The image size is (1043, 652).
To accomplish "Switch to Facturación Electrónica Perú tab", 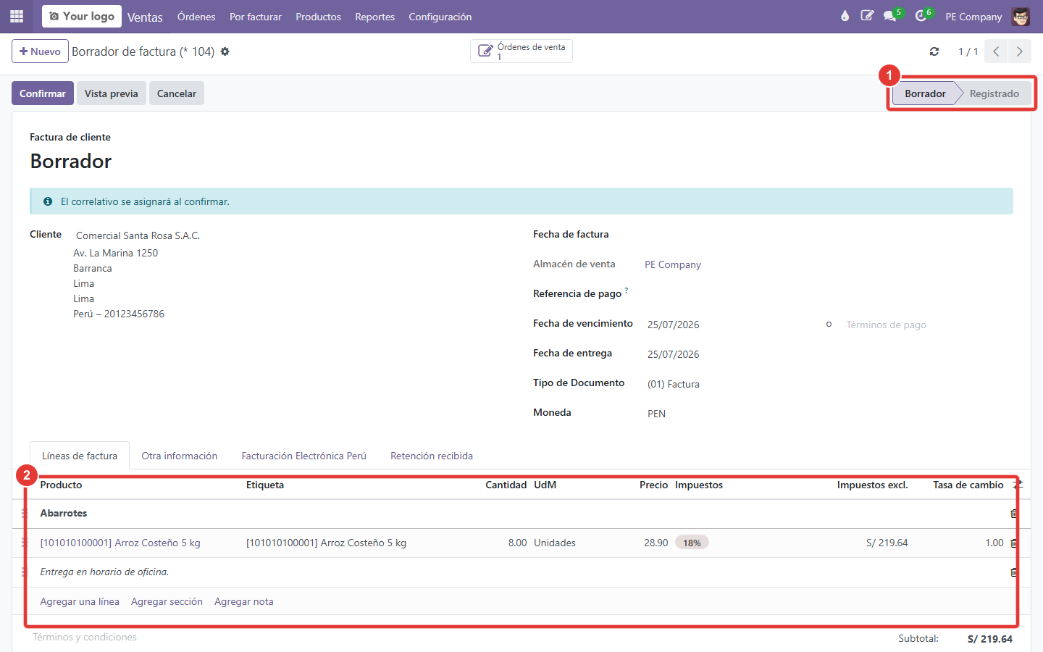I will [304, 456].
